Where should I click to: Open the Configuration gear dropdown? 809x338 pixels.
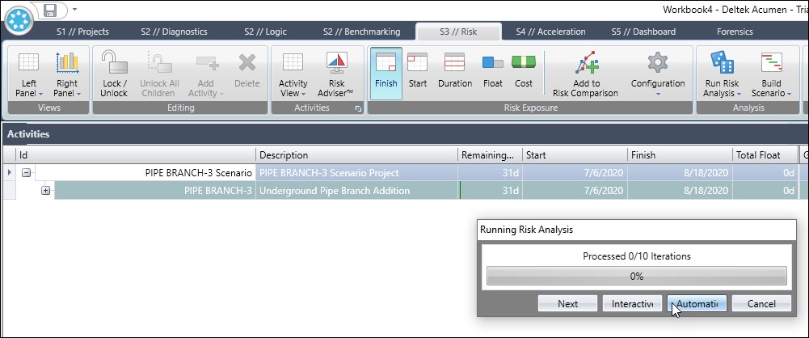(658, 74)
